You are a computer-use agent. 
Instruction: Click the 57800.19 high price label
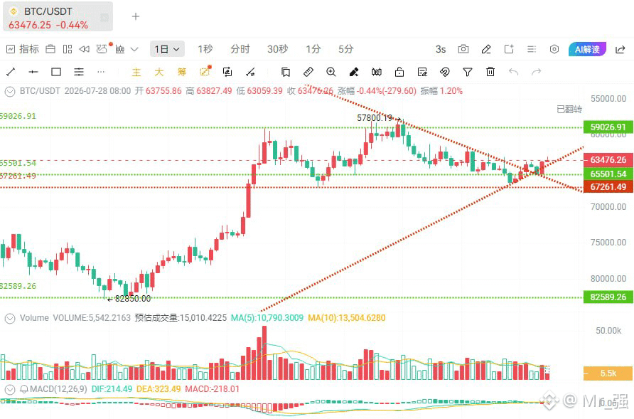coord(375,118)
